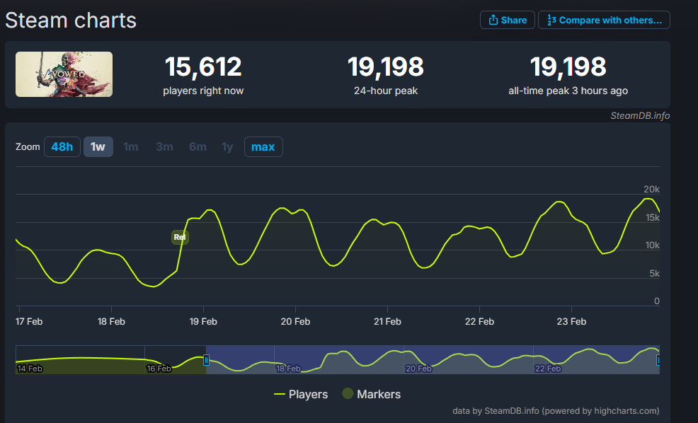Select the disabled 1m zoom option
698x423 pixels.
pyautogui.click(x=131, y=147)
